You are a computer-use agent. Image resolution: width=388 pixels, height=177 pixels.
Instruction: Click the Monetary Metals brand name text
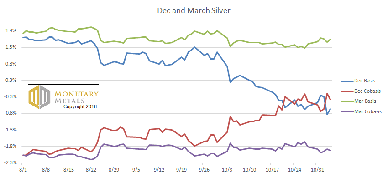tap(76, 97)
